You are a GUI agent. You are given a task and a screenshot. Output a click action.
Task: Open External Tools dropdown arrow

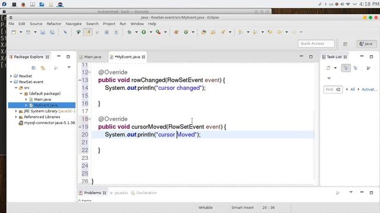(x=165, y=32)
